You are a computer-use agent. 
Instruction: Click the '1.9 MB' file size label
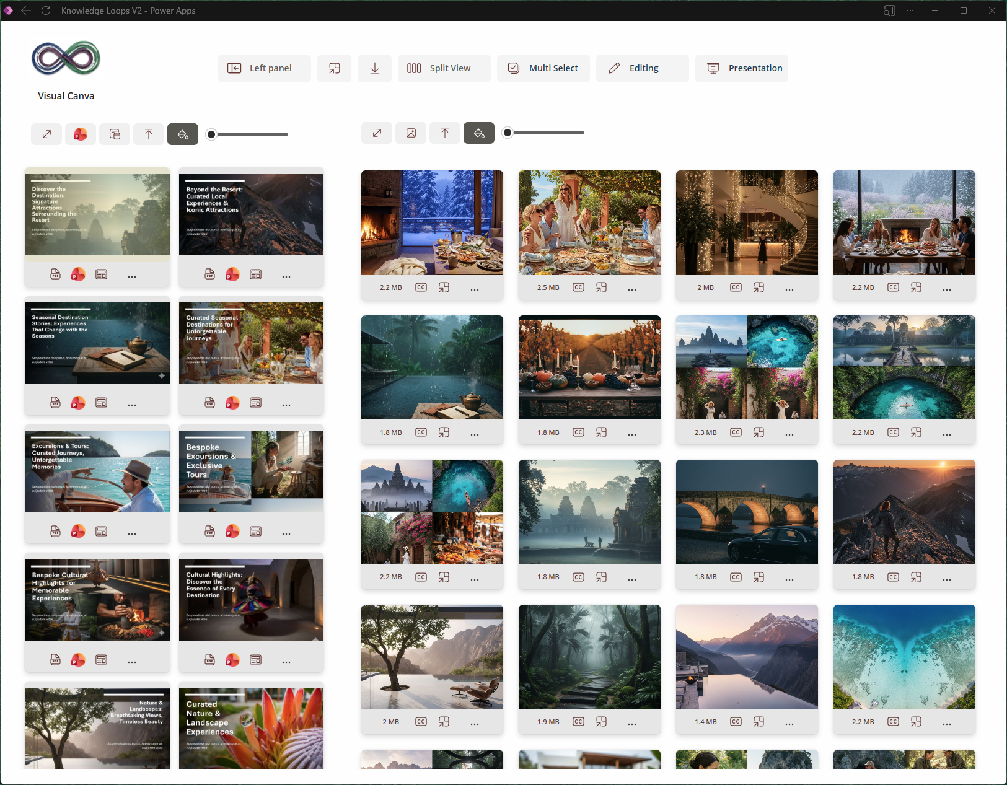coord(548,722)
